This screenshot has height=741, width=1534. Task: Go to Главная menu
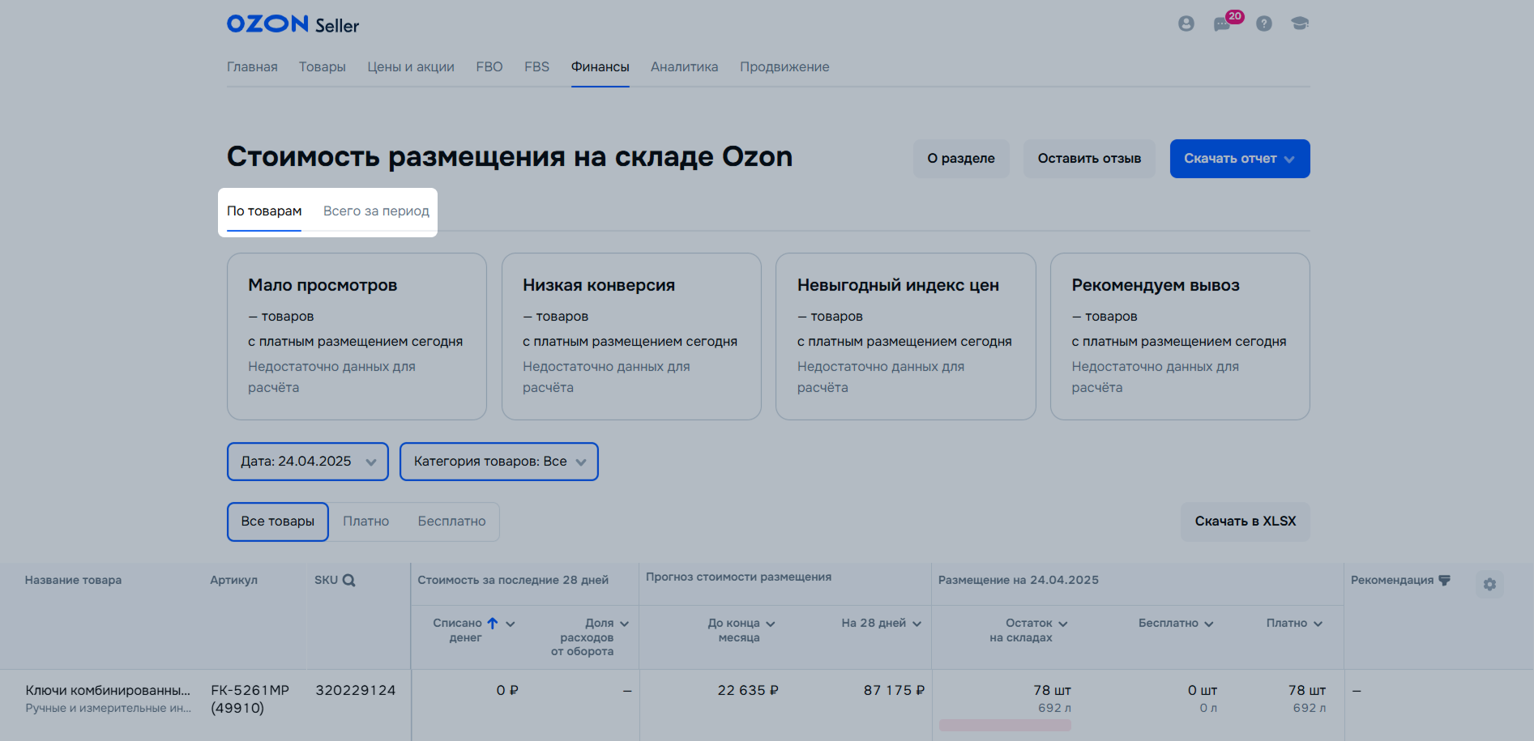252,67
